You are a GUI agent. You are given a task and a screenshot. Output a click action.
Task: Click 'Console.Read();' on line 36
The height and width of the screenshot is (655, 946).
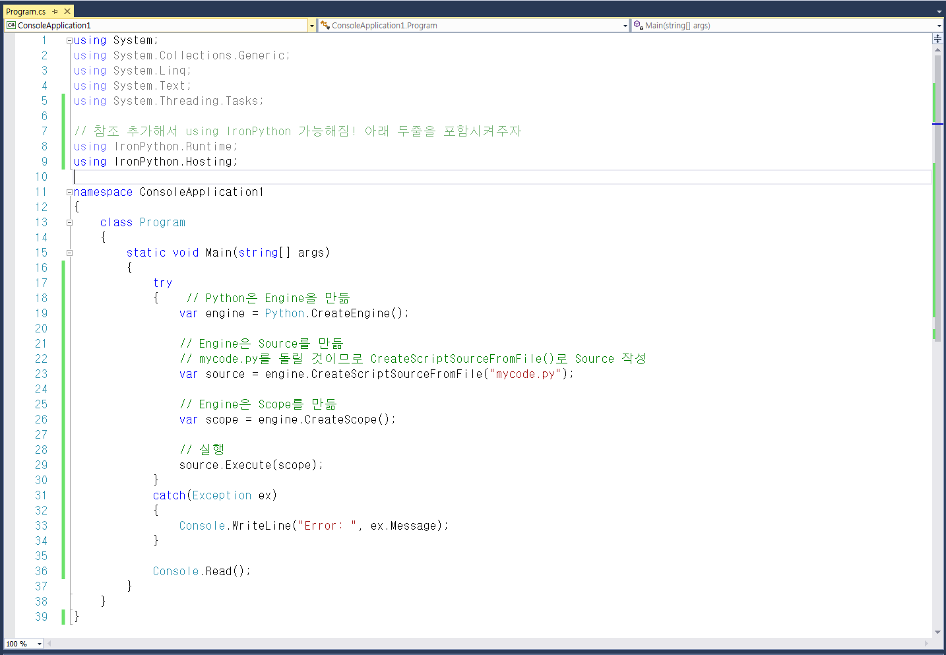coord(202,571)
